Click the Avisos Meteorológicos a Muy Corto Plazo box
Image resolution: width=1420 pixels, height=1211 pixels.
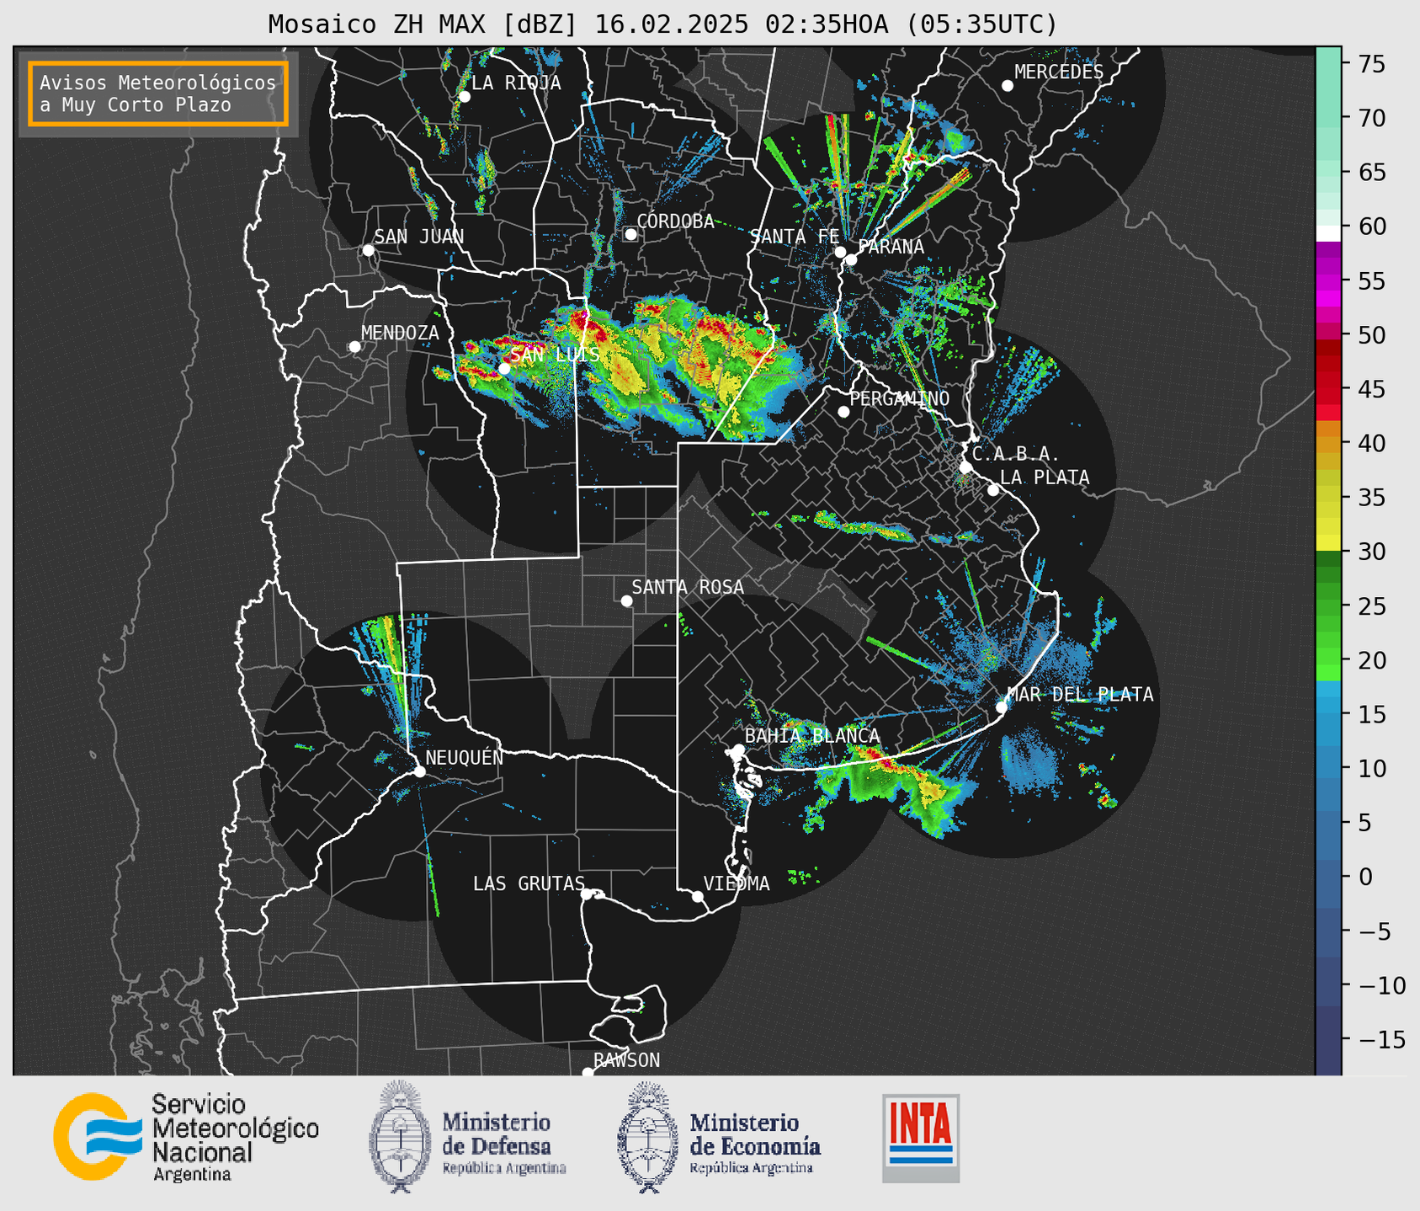coord(158,93)
